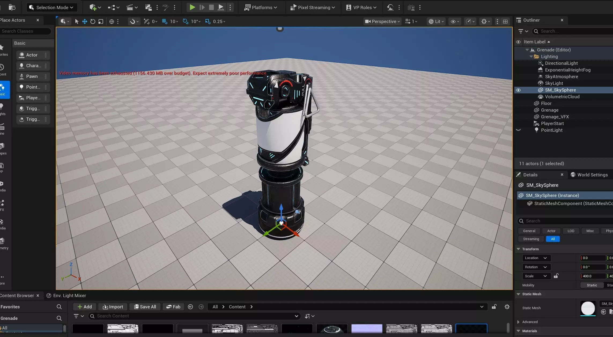Viewport: 613px width, 337px height.
Task: Click the Outliner search field
Action: [573, 31]
